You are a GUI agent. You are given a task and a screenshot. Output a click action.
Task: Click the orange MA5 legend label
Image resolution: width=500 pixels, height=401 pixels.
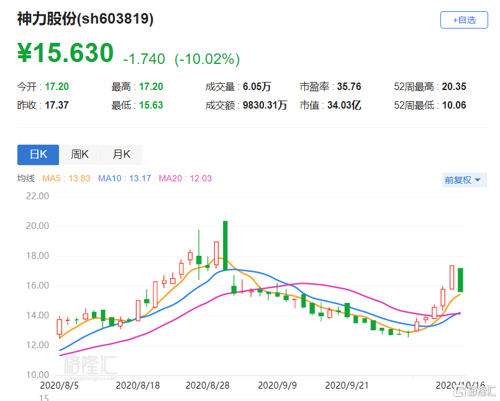point(66,179)
